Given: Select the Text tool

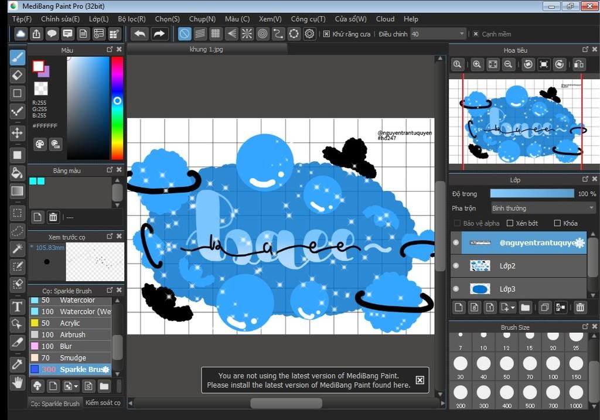Looking at the screenshot, I should [x=17, y=306].
